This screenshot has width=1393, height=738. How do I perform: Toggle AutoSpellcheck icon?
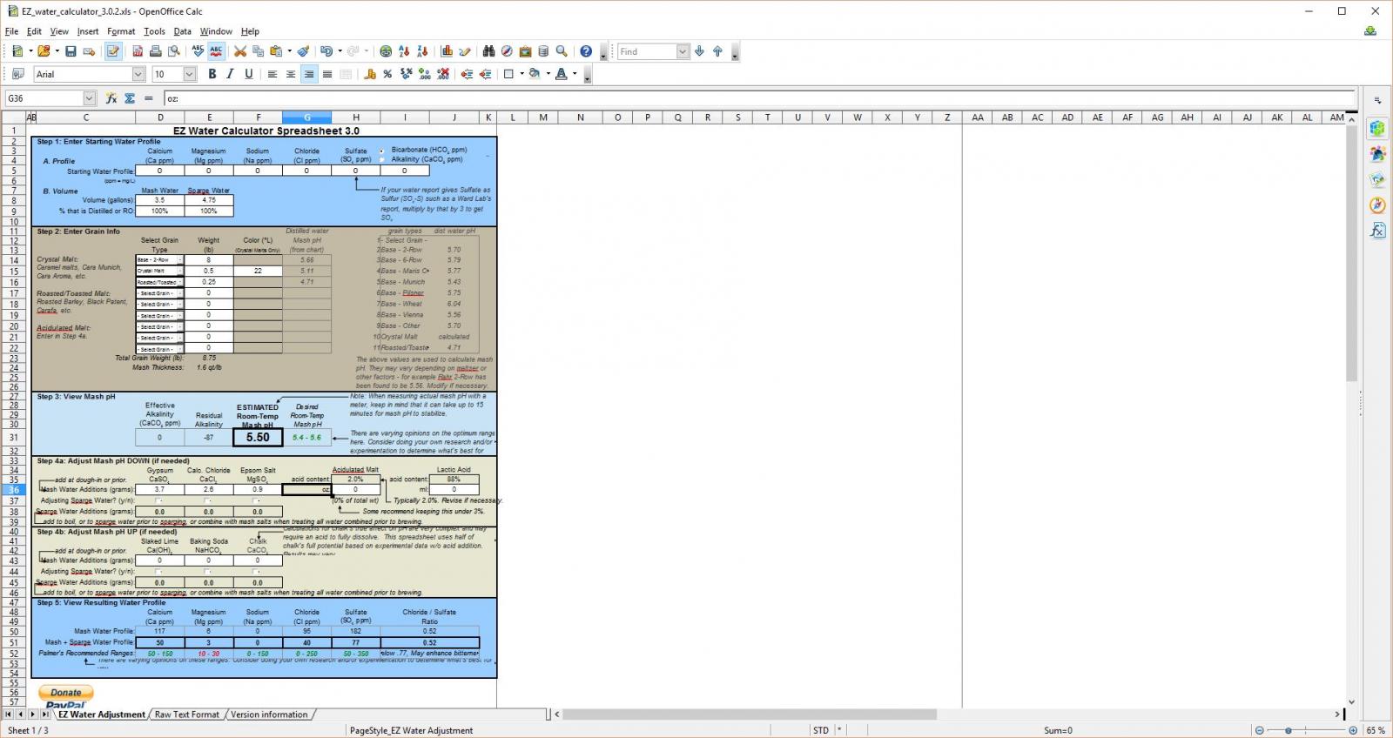[216, 52]
